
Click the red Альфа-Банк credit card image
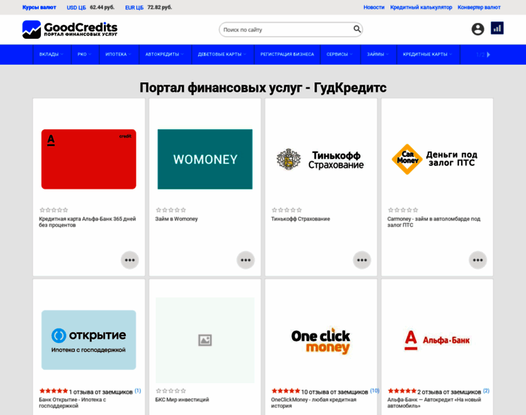[x=89, y=159]
